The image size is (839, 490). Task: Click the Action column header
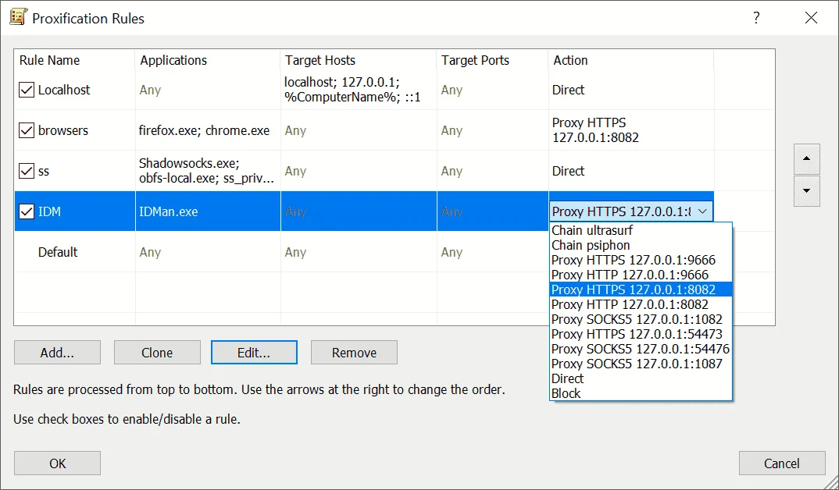(x=631, y=60)
